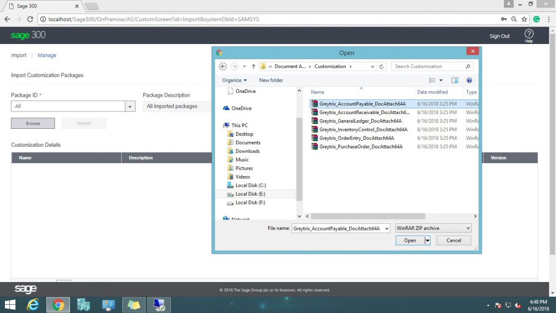
Task: Sort files by the Name column
Action: click(x=317, y=92)
